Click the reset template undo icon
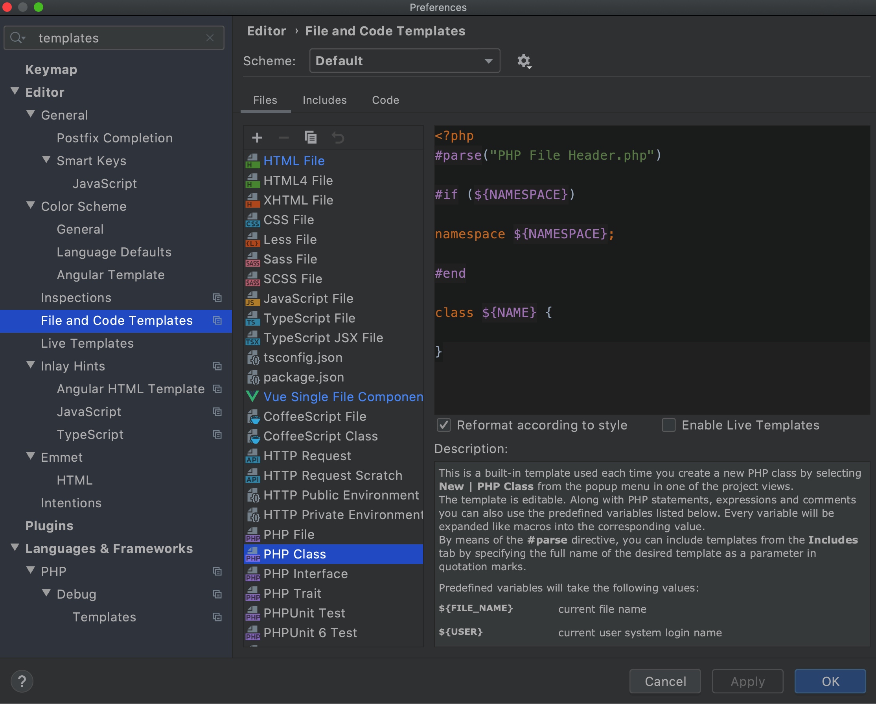Screen dimensions: 876x704 coord(337,137)
